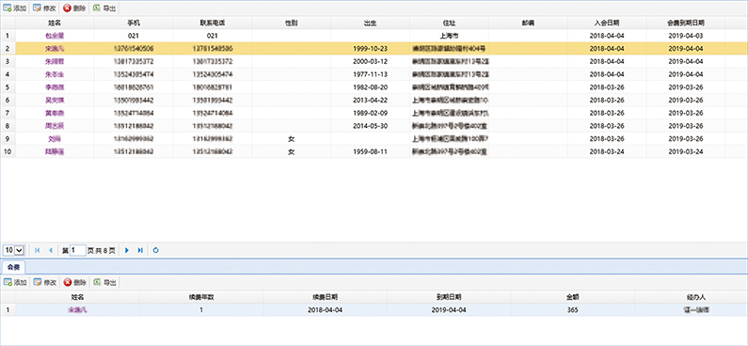The width and height of the screenshot is (748, 346).
Task: Select the birth date cell 1999-10-23
Action: [370, 49]
